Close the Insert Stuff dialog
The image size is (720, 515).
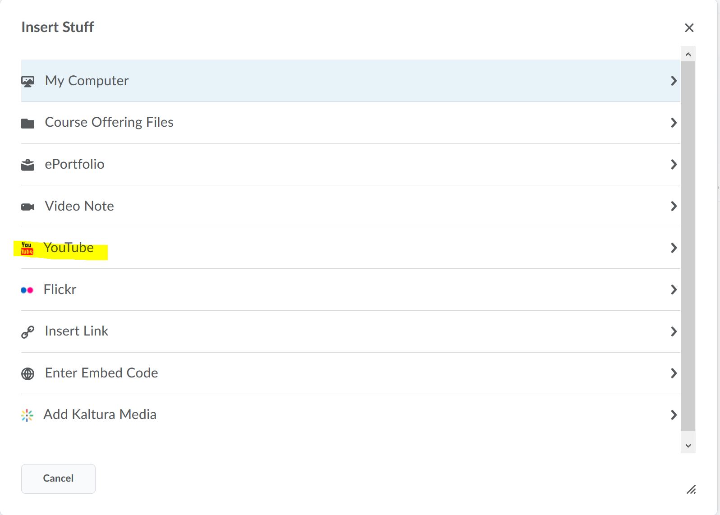[x=689, y=28]
